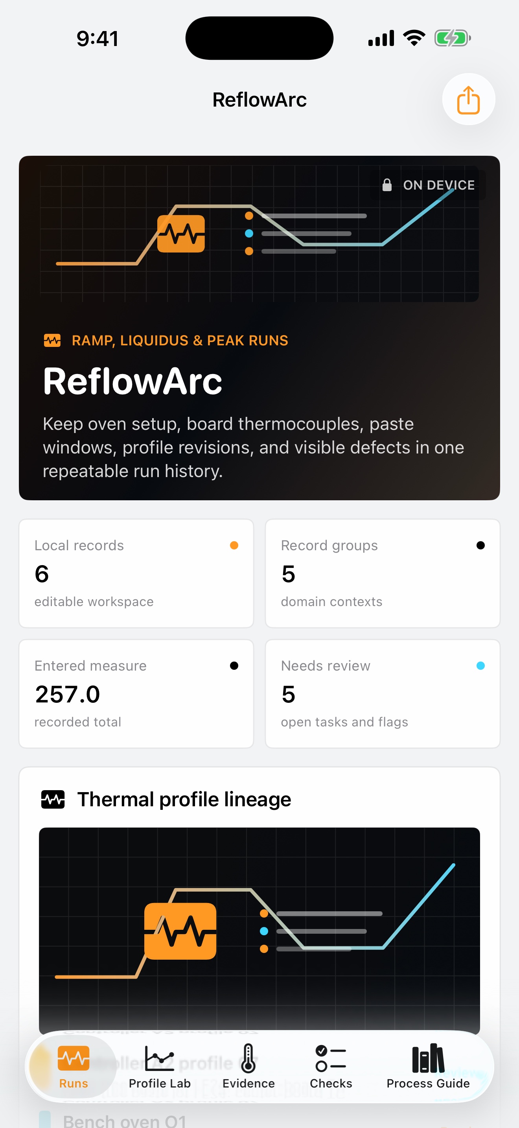The image size is (519, 1128).
Task: Tap the 9:41 clock in status bar
Action: [x=97, y=39]
